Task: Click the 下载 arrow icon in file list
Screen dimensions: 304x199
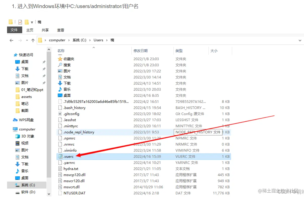Action: click(60, 83)
